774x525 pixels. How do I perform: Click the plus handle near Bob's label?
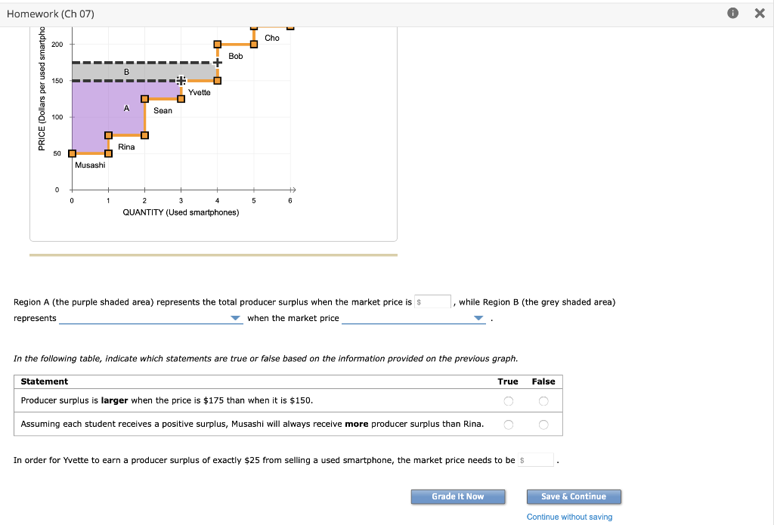(218, 62)
